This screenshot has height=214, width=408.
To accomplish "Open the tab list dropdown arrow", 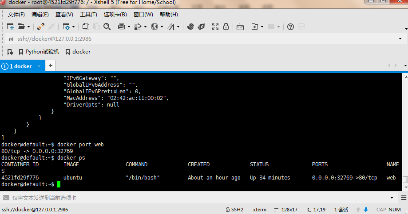I will (405, 65).
